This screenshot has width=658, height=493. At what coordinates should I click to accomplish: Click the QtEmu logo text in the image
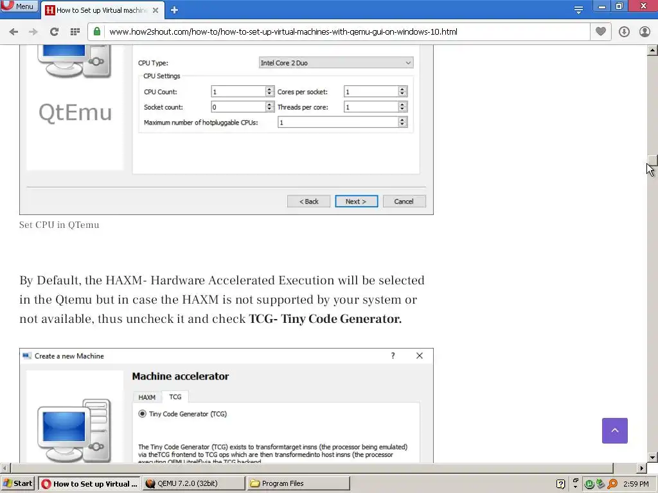pyautogui.click(x=75, y=112)
